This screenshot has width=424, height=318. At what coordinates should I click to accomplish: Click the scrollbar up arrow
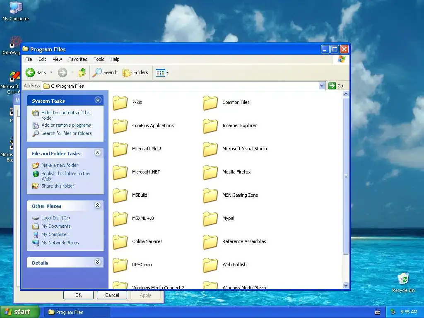coord(346,94)
